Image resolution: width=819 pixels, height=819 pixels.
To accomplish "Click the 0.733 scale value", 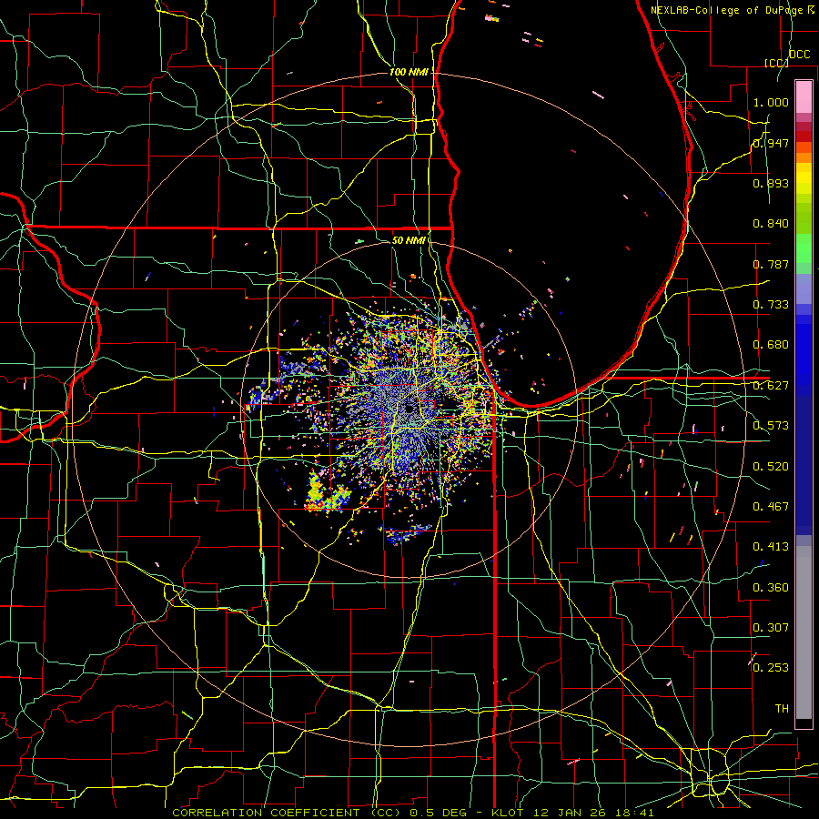I will 771,305.
